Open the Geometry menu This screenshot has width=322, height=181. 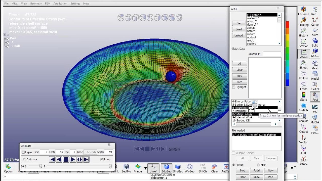pos(36,4)
